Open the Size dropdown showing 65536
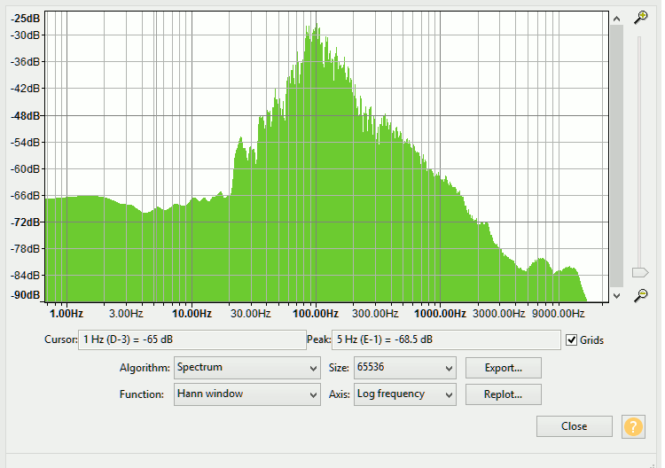Image resolution: width=665 pixels, height=468 pixels. click(404, 367)
